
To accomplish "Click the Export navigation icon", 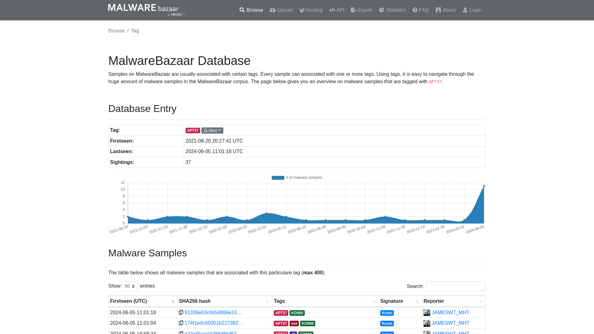I will [x=353, y=10].
